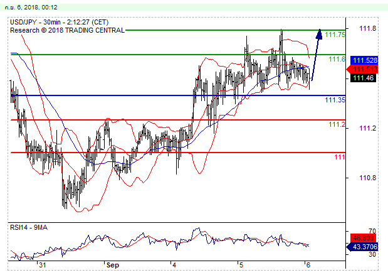
Task: Click the red support label 111
Action: point(340,157)
